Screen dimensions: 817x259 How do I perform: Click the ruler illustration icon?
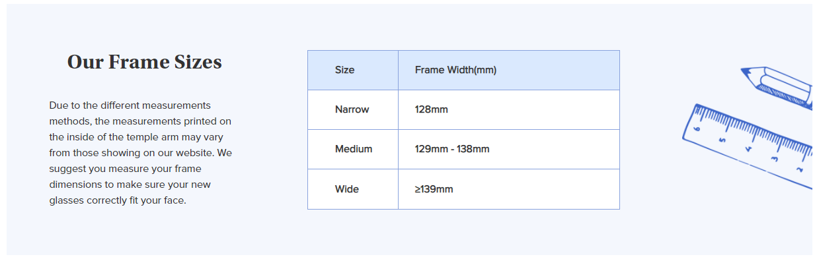pyautogui.click(x=748, y=145)
